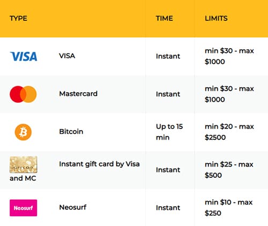Select the VISA payment method name
268x226 pixels.
(67, 56)
